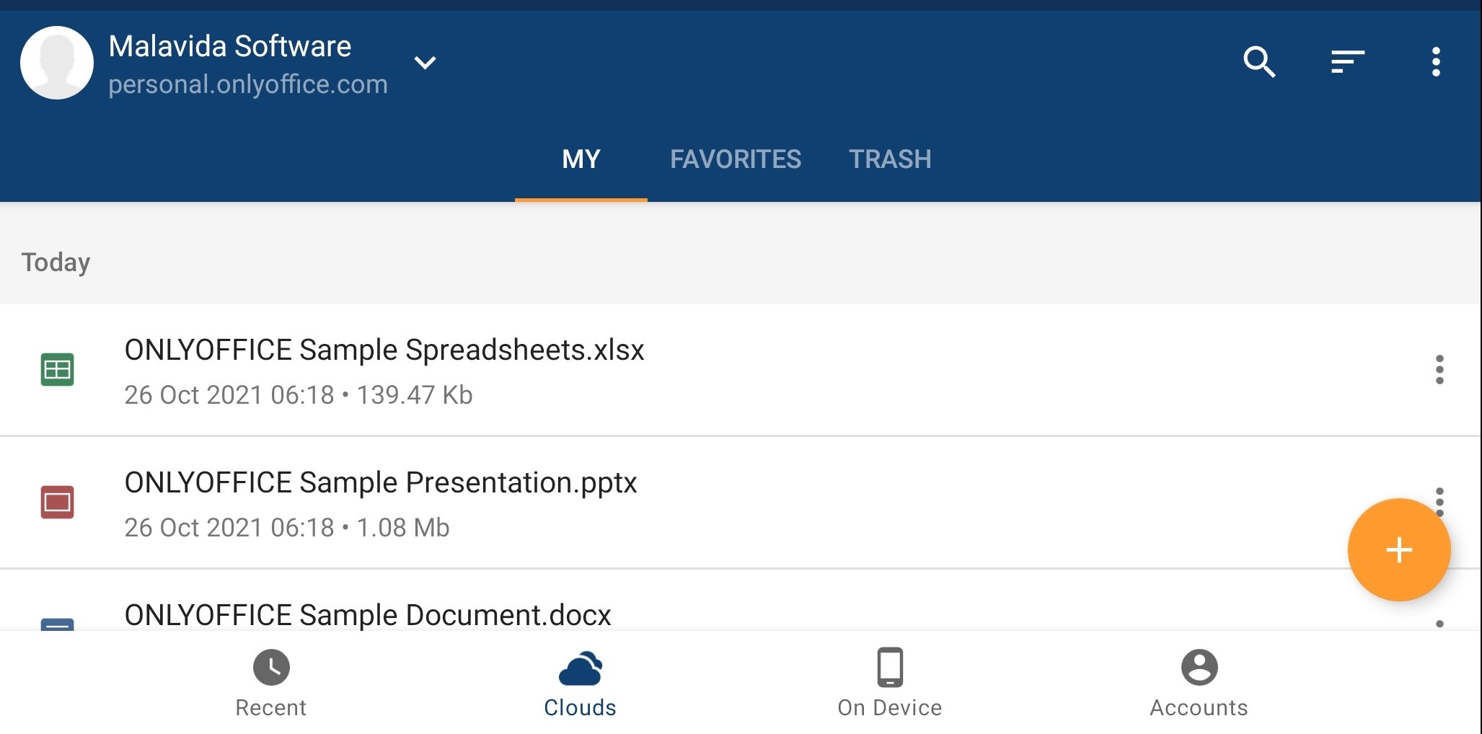Go to the Recent section
The width and height of the screenshot is (1482, 734).
point(271,684)
